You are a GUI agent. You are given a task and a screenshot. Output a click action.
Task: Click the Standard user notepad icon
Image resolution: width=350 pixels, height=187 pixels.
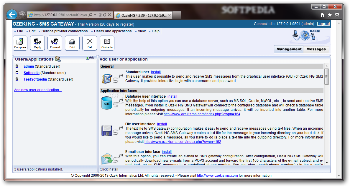point(107,79)
